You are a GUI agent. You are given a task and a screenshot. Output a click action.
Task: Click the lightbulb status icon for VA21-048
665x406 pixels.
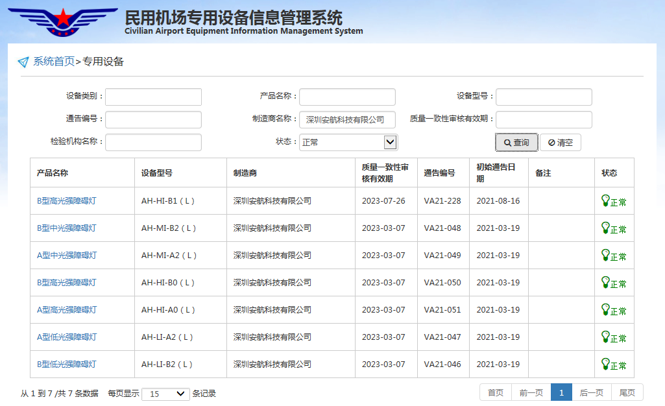pos(605,228)
